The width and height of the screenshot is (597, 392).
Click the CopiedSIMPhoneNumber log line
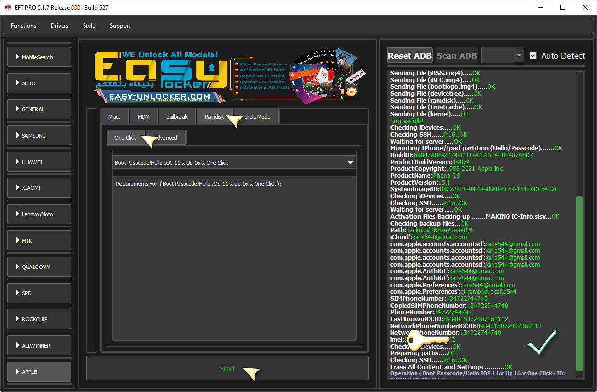point(449,305)
